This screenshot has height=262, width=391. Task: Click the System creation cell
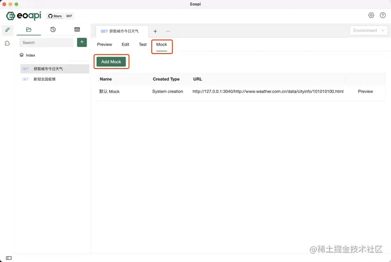coord(168,91)
